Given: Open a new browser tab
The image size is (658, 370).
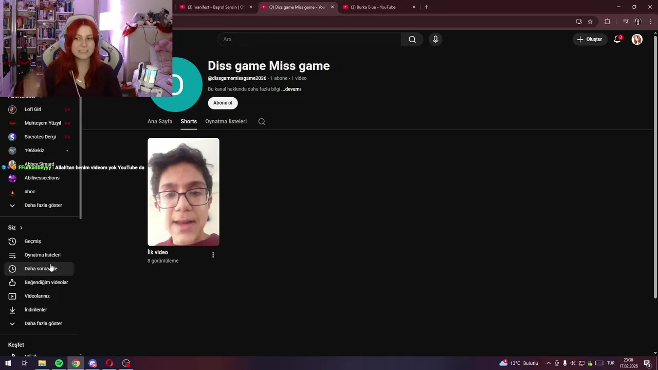Looking at the screenshot, I should (426, 7).
